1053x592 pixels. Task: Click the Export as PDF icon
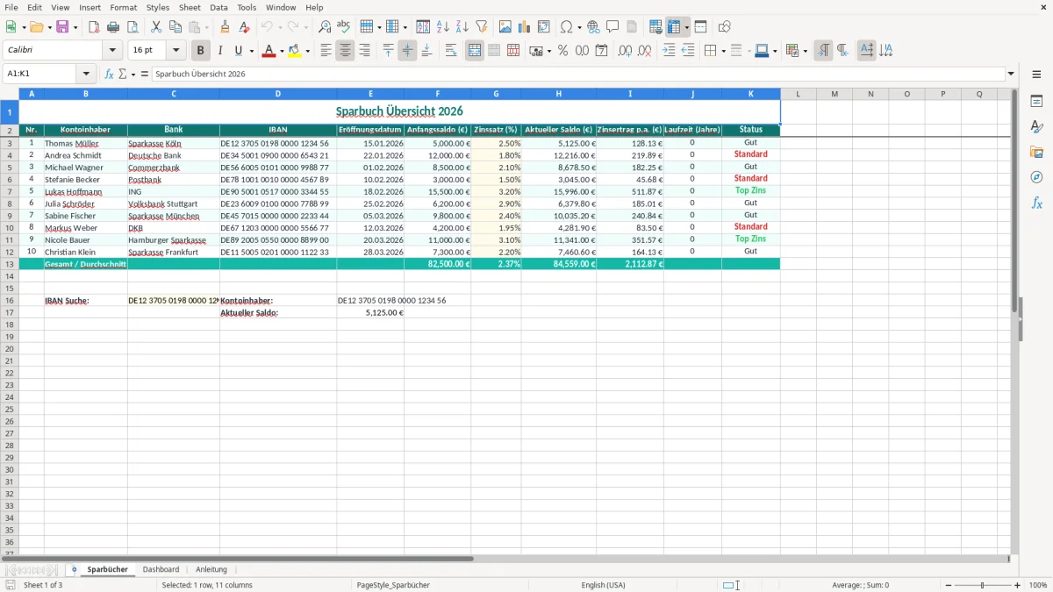[x=94, y=27]
